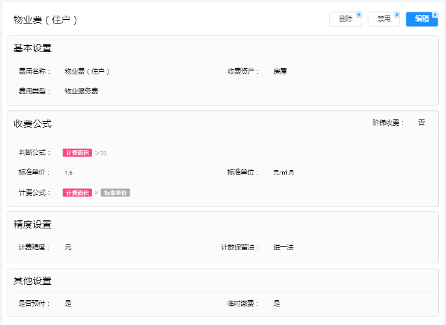Select the 精度设置 section header
Screen dimensions: 446x325
(32, 224)
